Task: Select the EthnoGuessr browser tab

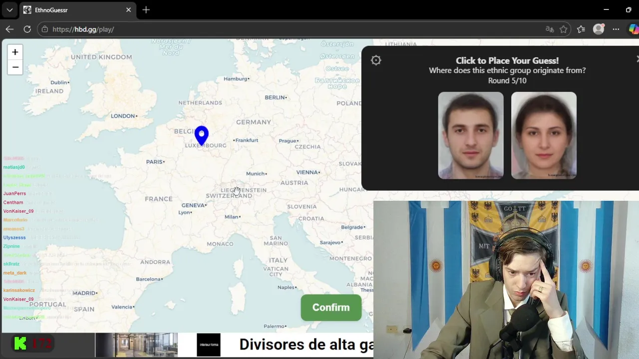Action: coord(77,10)
